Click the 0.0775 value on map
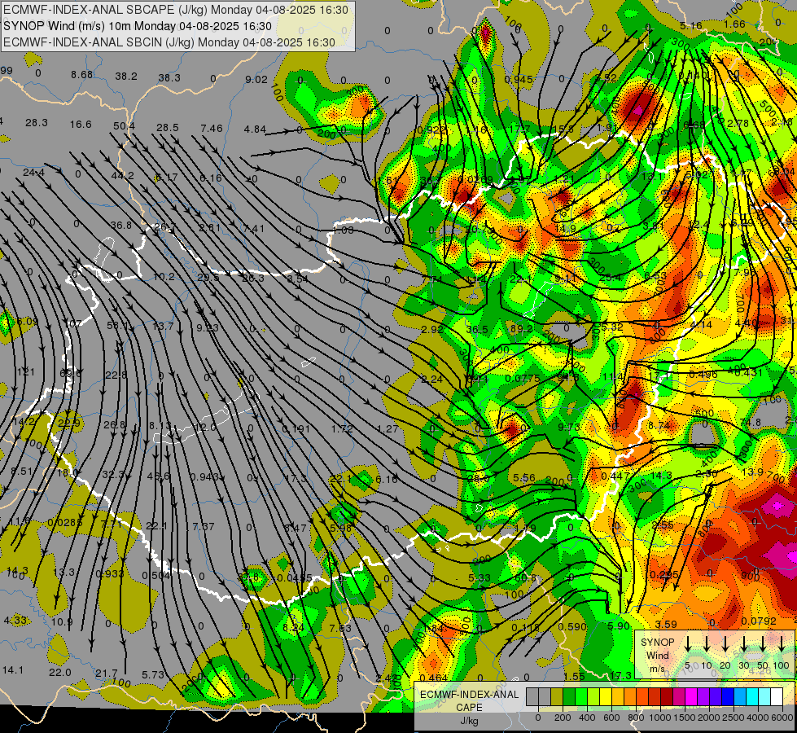This screenshot has width=797, height=733. pos(523,379)
